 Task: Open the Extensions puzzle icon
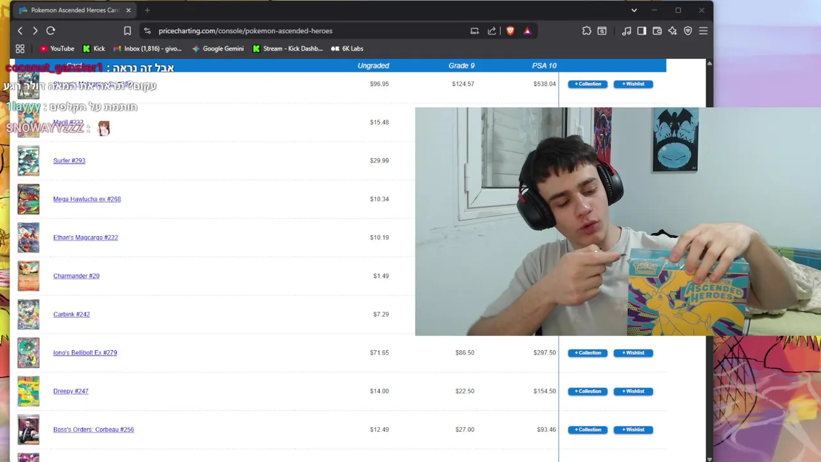(x=587, y=31)
